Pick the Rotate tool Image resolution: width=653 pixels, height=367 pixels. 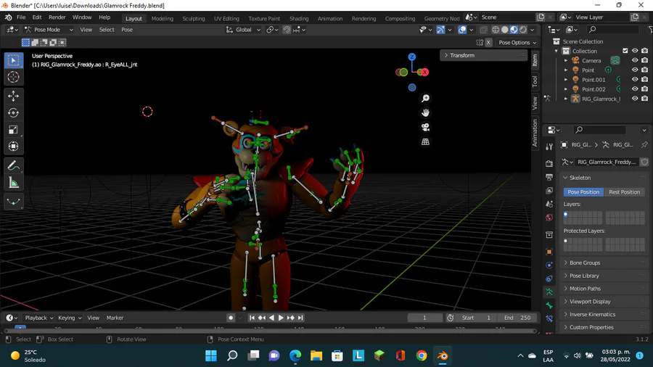point(13,112)
